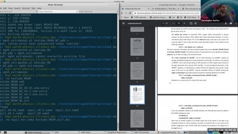Open page 9 thumbnail in PDF sidebar
The height and width of the screenshot is (134, 238).
point(137,71)
